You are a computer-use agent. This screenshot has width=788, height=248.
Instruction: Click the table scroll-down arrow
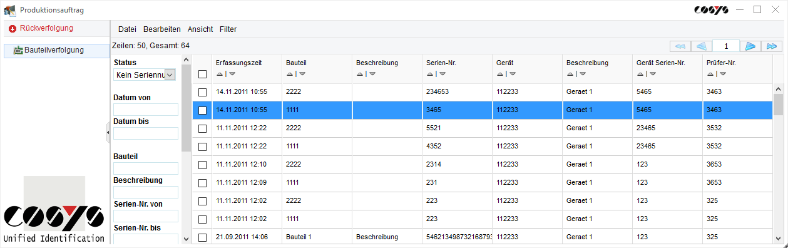point(778,239)
